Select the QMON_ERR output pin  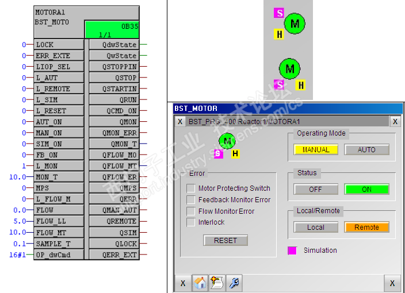114,133
